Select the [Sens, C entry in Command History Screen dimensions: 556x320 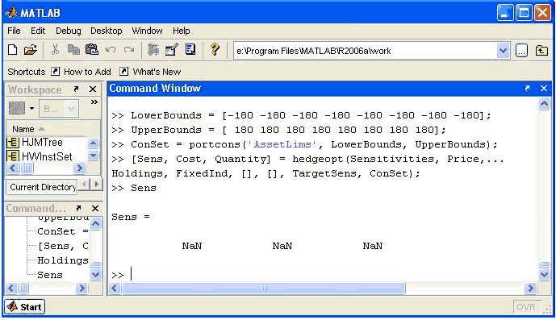63,246
